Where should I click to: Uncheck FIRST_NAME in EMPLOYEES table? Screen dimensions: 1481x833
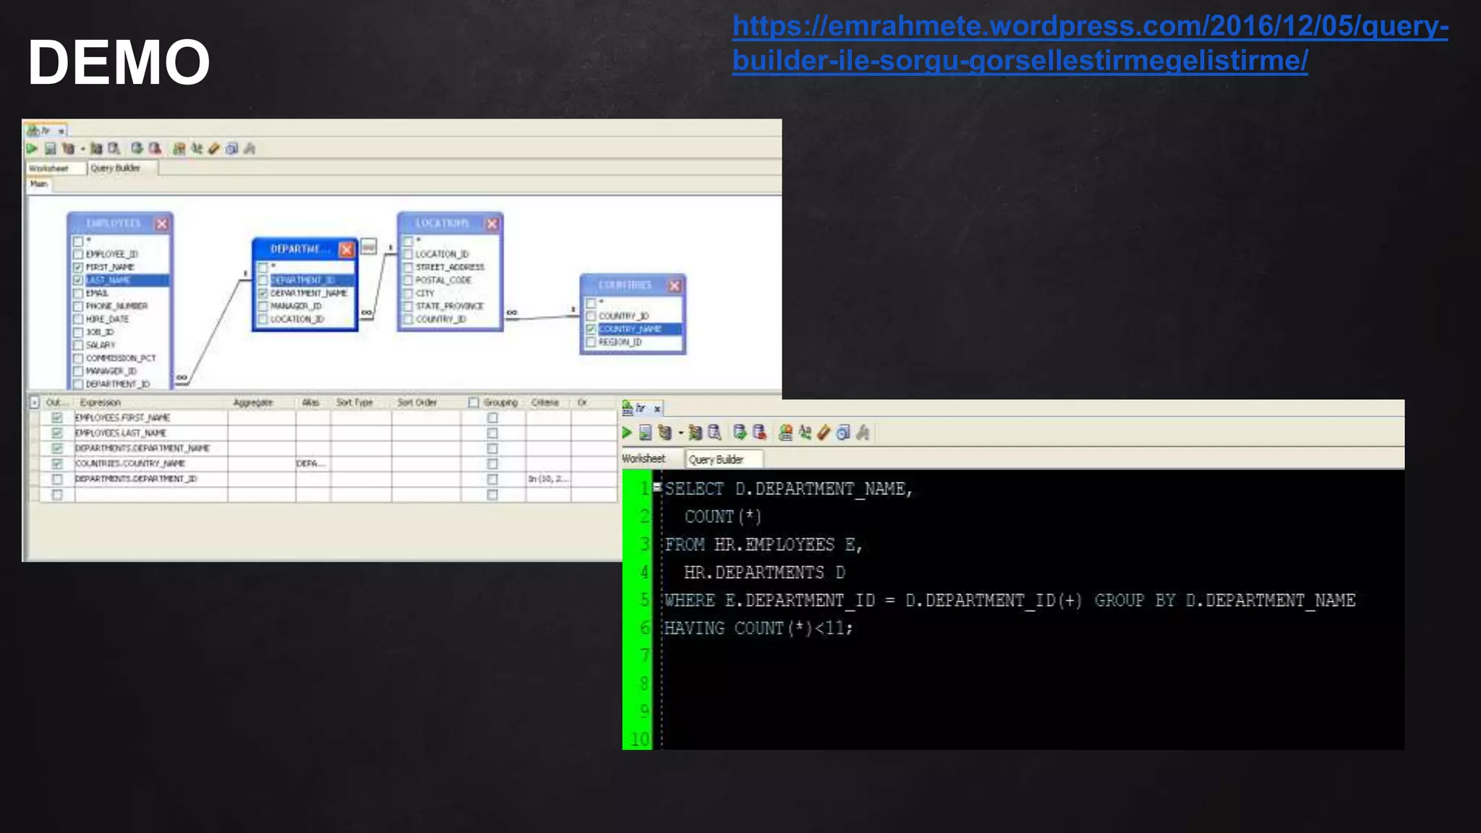click(x=78, y=268)
